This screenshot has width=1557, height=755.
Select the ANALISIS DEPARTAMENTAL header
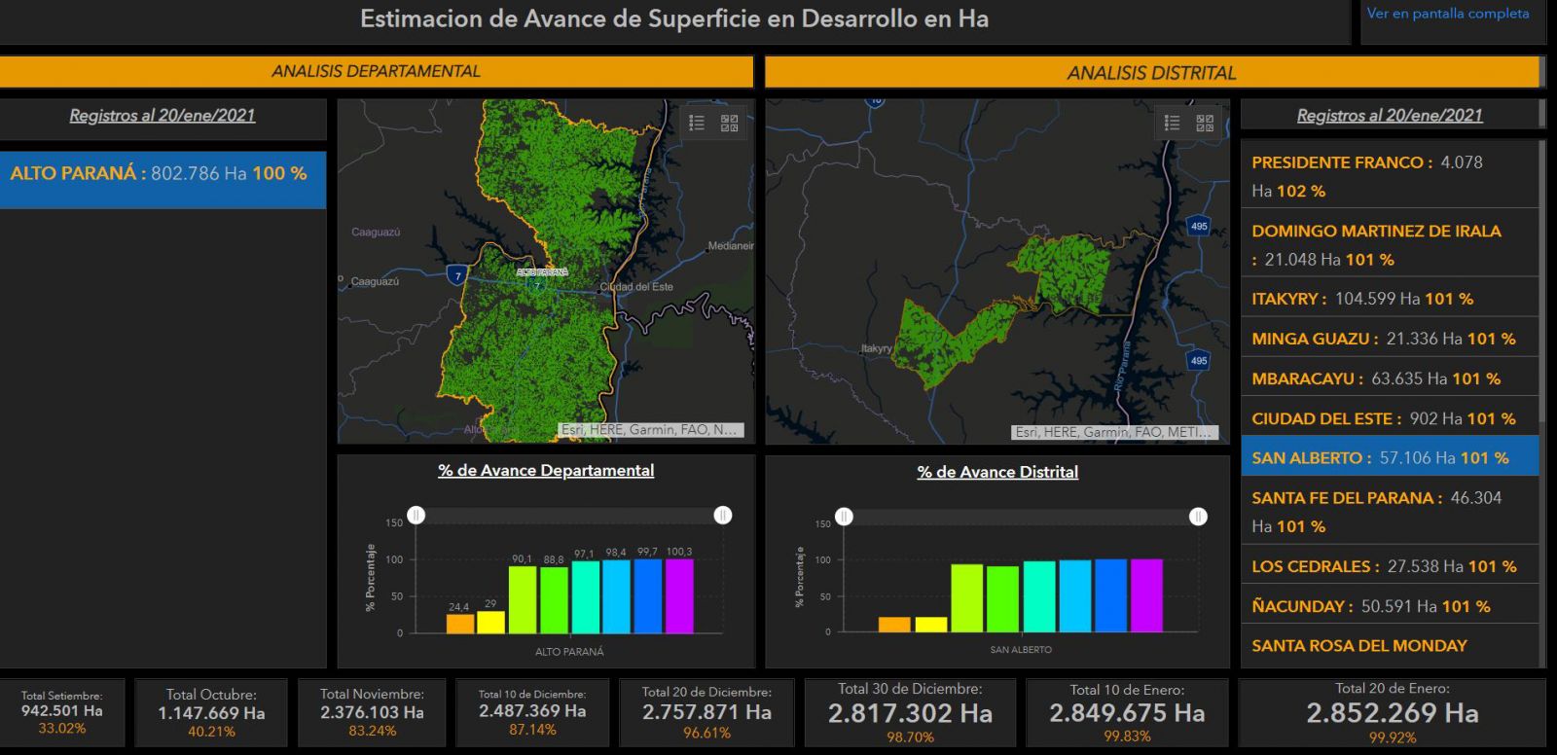(376, 71)
